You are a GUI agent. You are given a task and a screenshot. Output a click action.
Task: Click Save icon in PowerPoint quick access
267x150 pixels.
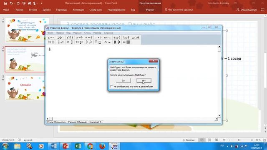pyautogui.click(x=5, y=3)
